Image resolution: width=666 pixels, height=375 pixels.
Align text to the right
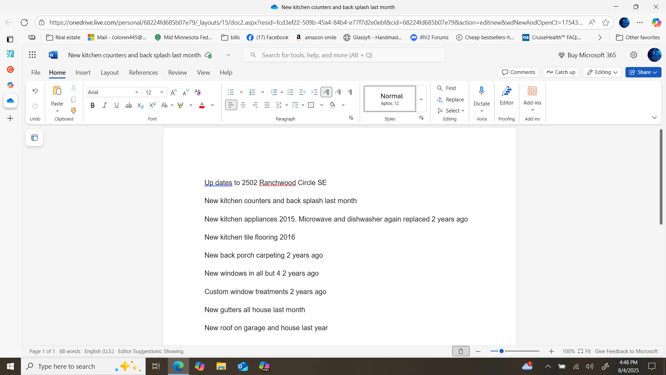255,105
